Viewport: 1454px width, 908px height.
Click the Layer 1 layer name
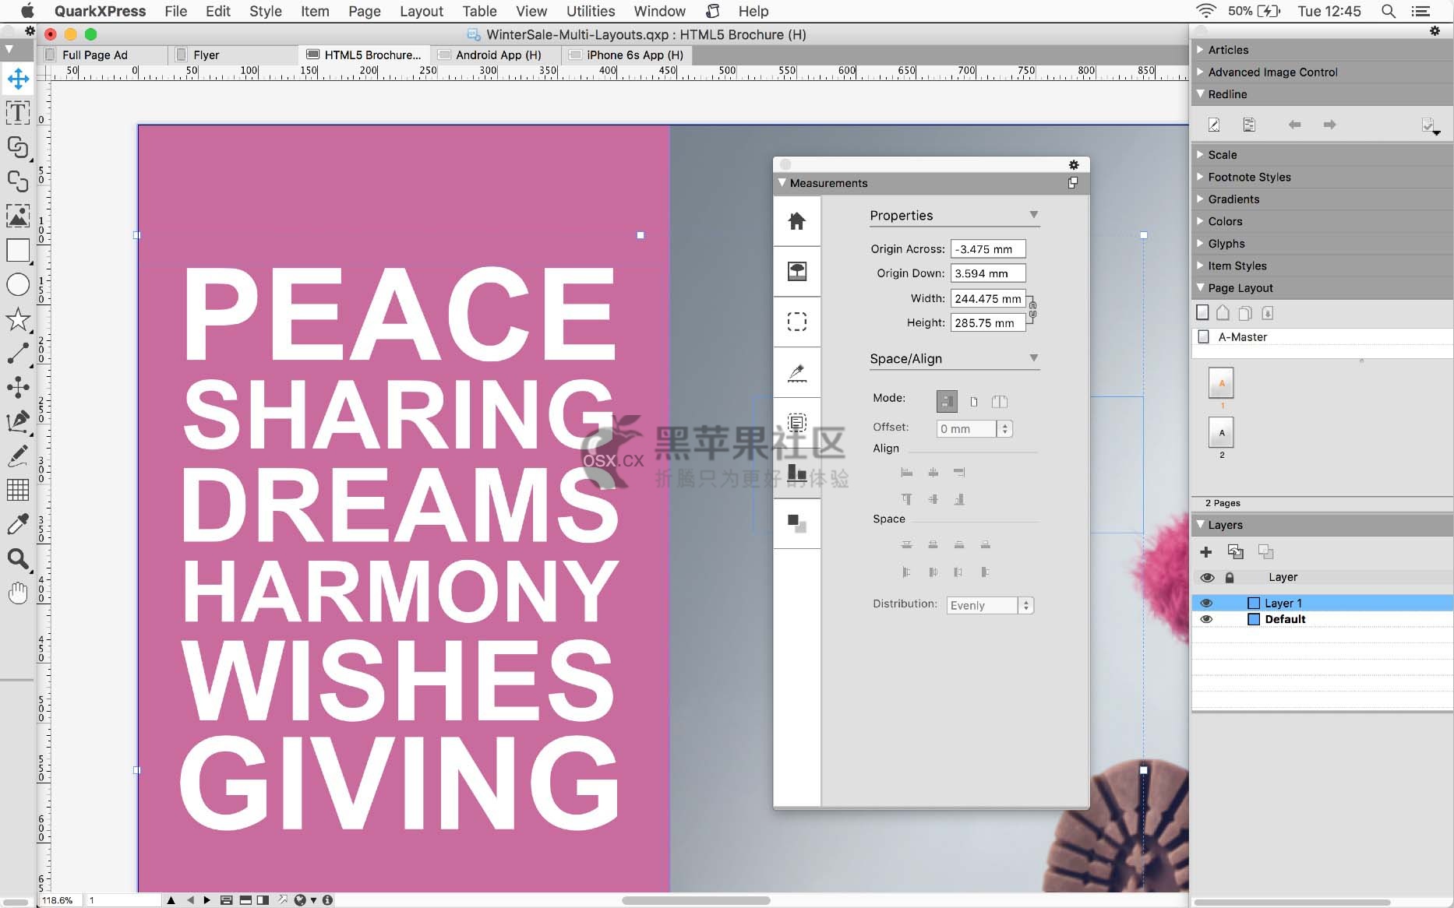1283,603
